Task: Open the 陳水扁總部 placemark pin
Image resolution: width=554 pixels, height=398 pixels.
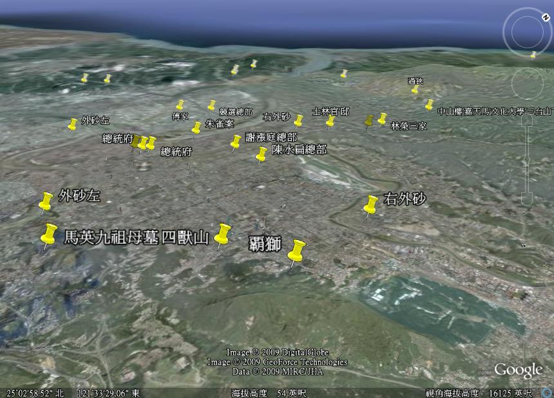Action: click(261, 154)
